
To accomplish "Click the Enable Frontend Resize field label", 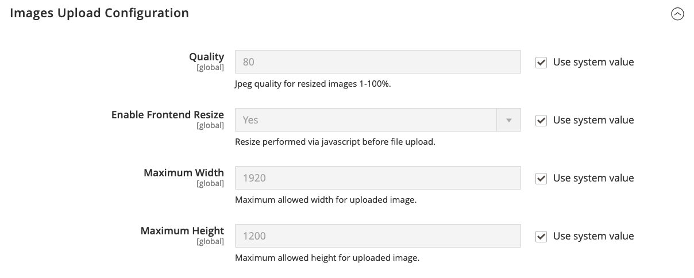I will (167, 115).
